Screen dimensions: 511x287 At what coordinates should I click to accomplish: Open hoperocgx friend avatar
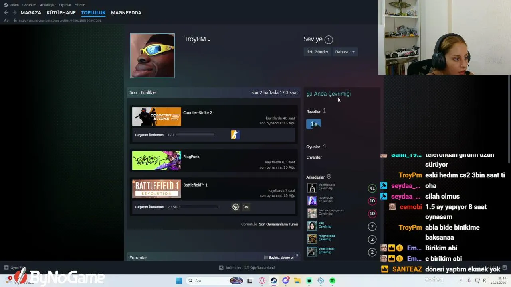pos(312,201)
